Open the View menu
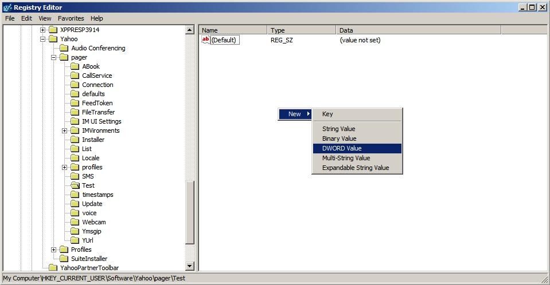Viewport: 550px width, 285px height. pos(45,18)
